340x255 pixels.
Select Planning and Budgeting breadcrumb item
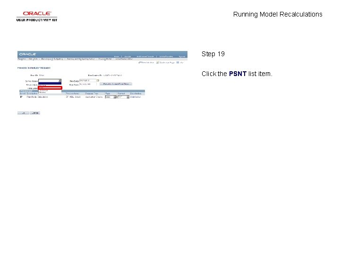52,59
